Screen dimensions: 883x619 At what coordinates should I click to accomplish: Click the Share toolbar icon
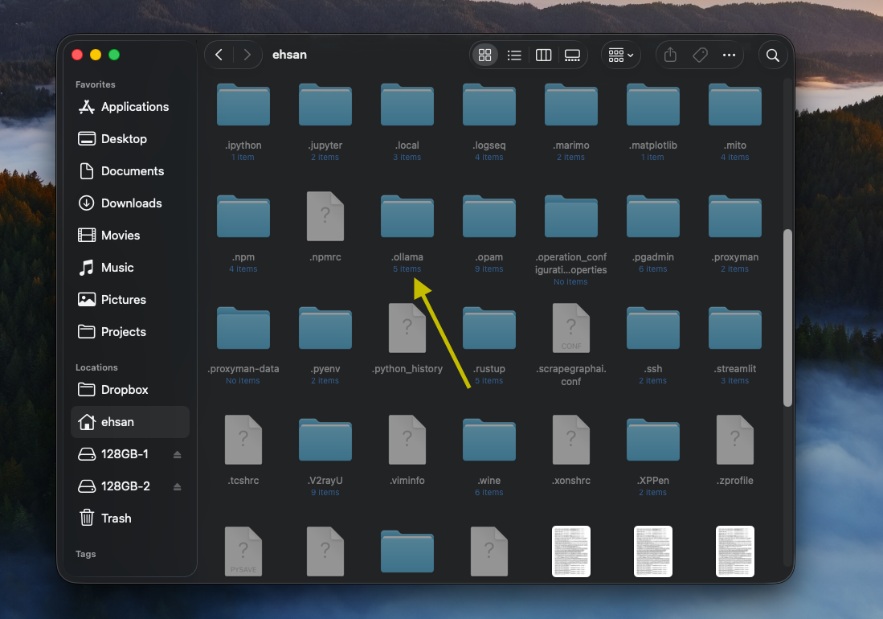coord(671,55)
